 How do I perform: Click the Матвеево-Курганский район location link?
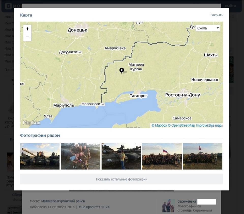pos(63,201)
